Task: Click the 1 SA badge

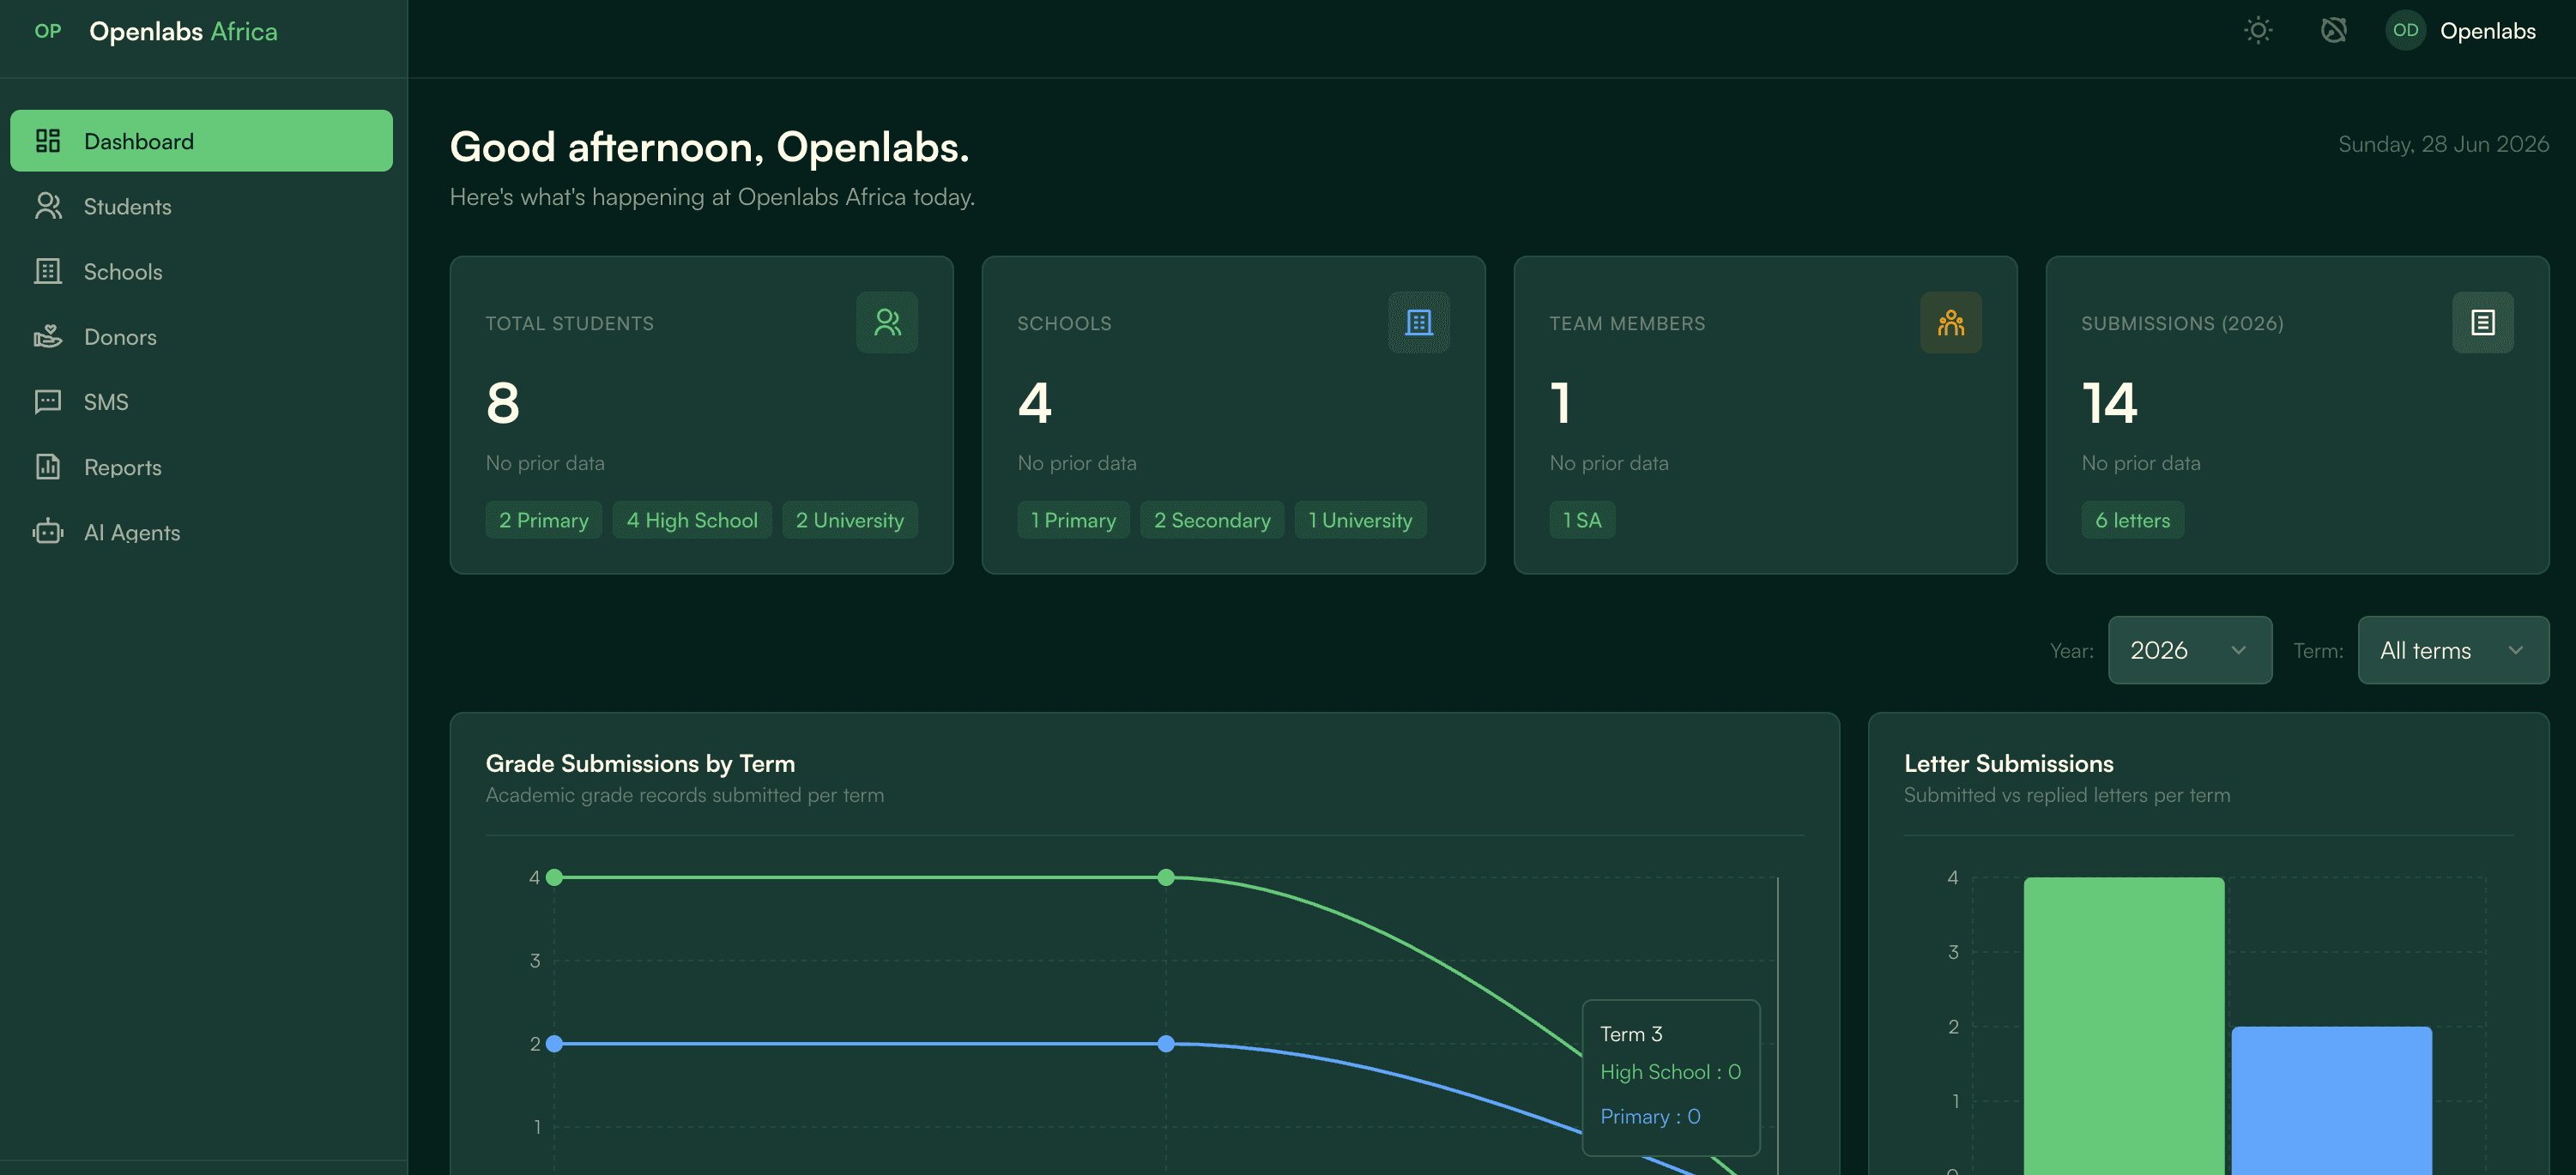Action: click(x=1582, y=520)
